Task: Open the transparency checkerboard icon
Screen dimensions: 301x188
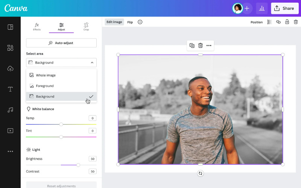Action: point(269,22)
